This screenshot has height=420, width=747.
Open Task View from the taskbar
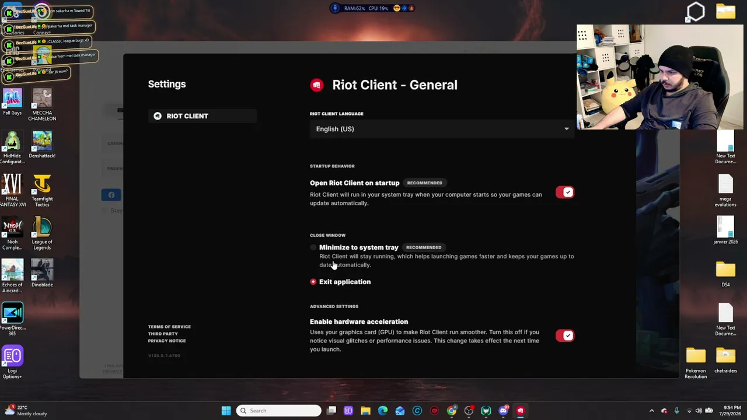[331, 411]
